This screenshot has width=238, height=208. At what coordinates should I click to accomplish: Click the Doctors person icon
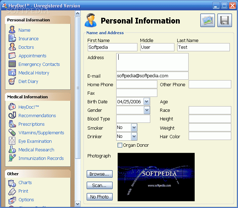tap(12, 47)
